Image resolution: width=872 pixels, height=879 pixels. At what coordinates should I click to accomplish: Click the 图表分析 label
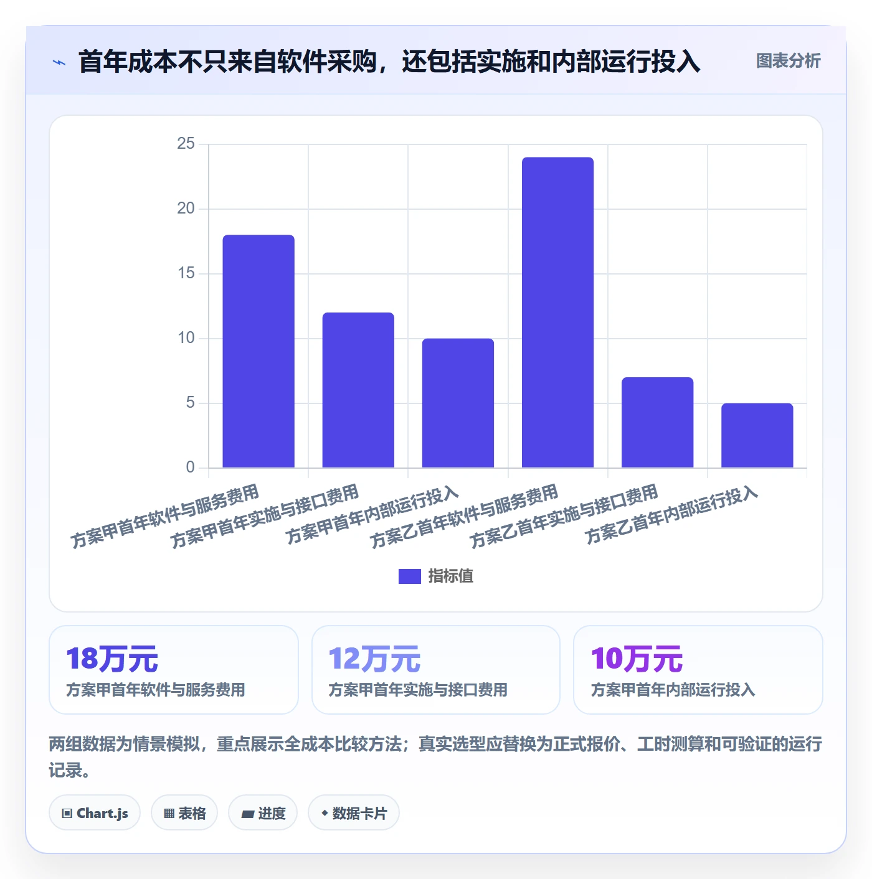788,61
